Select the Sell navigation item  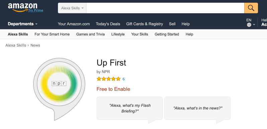[172, 24]
